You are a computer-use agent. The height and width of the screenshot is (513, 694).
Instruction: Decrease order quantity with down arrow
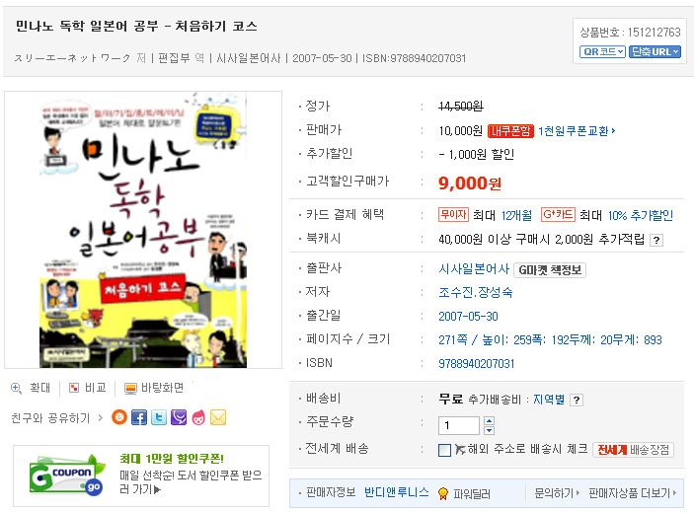(489, 430)
